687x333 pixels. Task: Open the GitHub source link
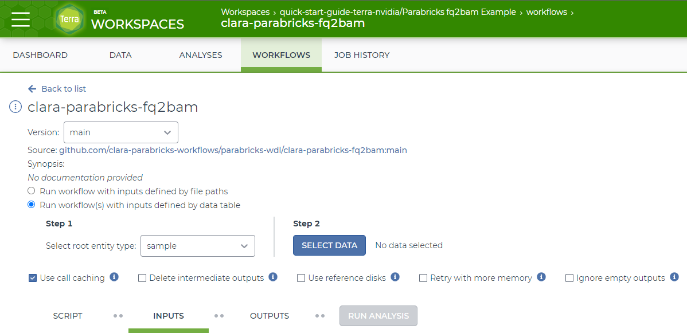coord(233,150)
